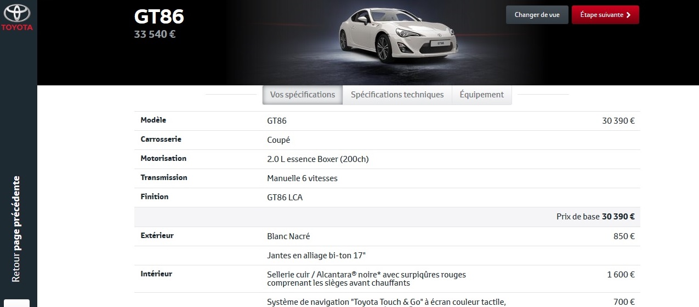Viewport: 699px width, 307px height.
Task: Click the Changer de vue button
Action: point(537,15)
